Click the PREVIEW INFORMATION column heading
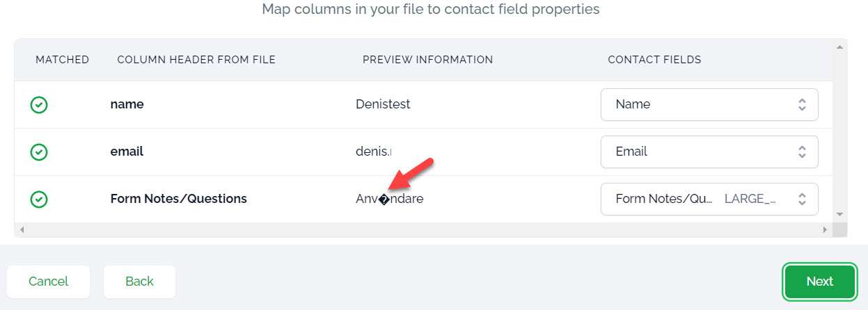This screenshot has height=310, width=868. click(427, 60)
